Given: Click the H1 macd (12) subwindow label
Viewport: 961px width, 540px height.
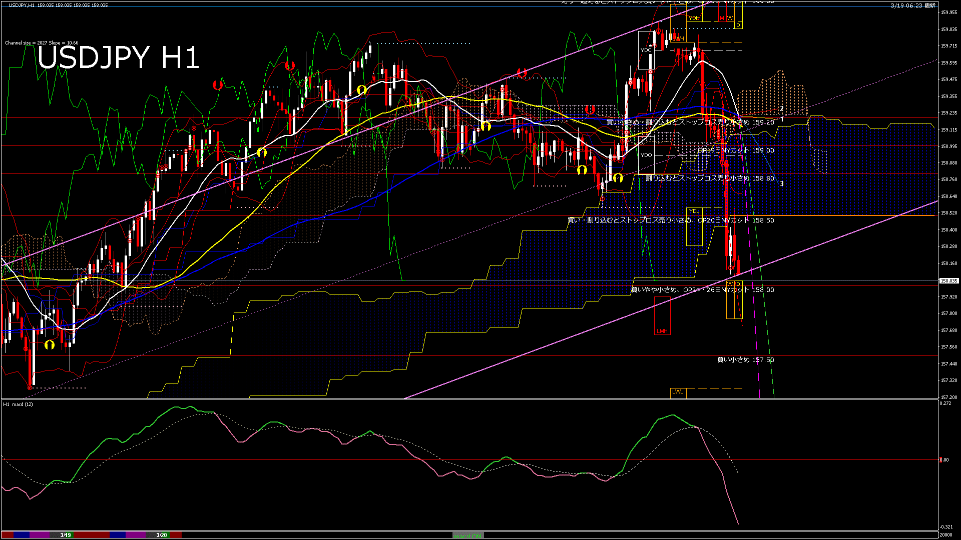Looking at the screenshot, I should coord(18,404).
